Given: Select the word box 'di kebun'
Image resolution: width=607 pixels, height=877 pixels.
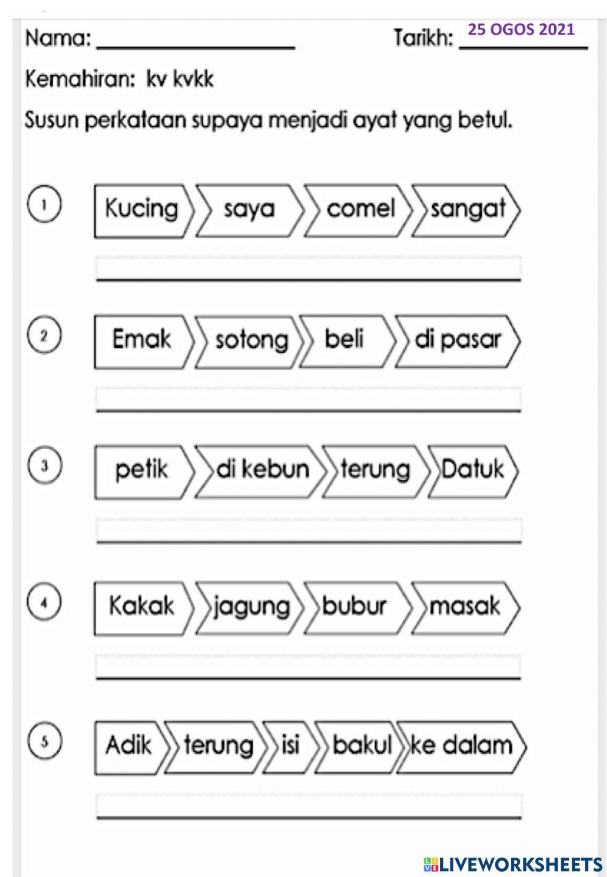Looking at the screenshot, I should (x=261, y=470).
